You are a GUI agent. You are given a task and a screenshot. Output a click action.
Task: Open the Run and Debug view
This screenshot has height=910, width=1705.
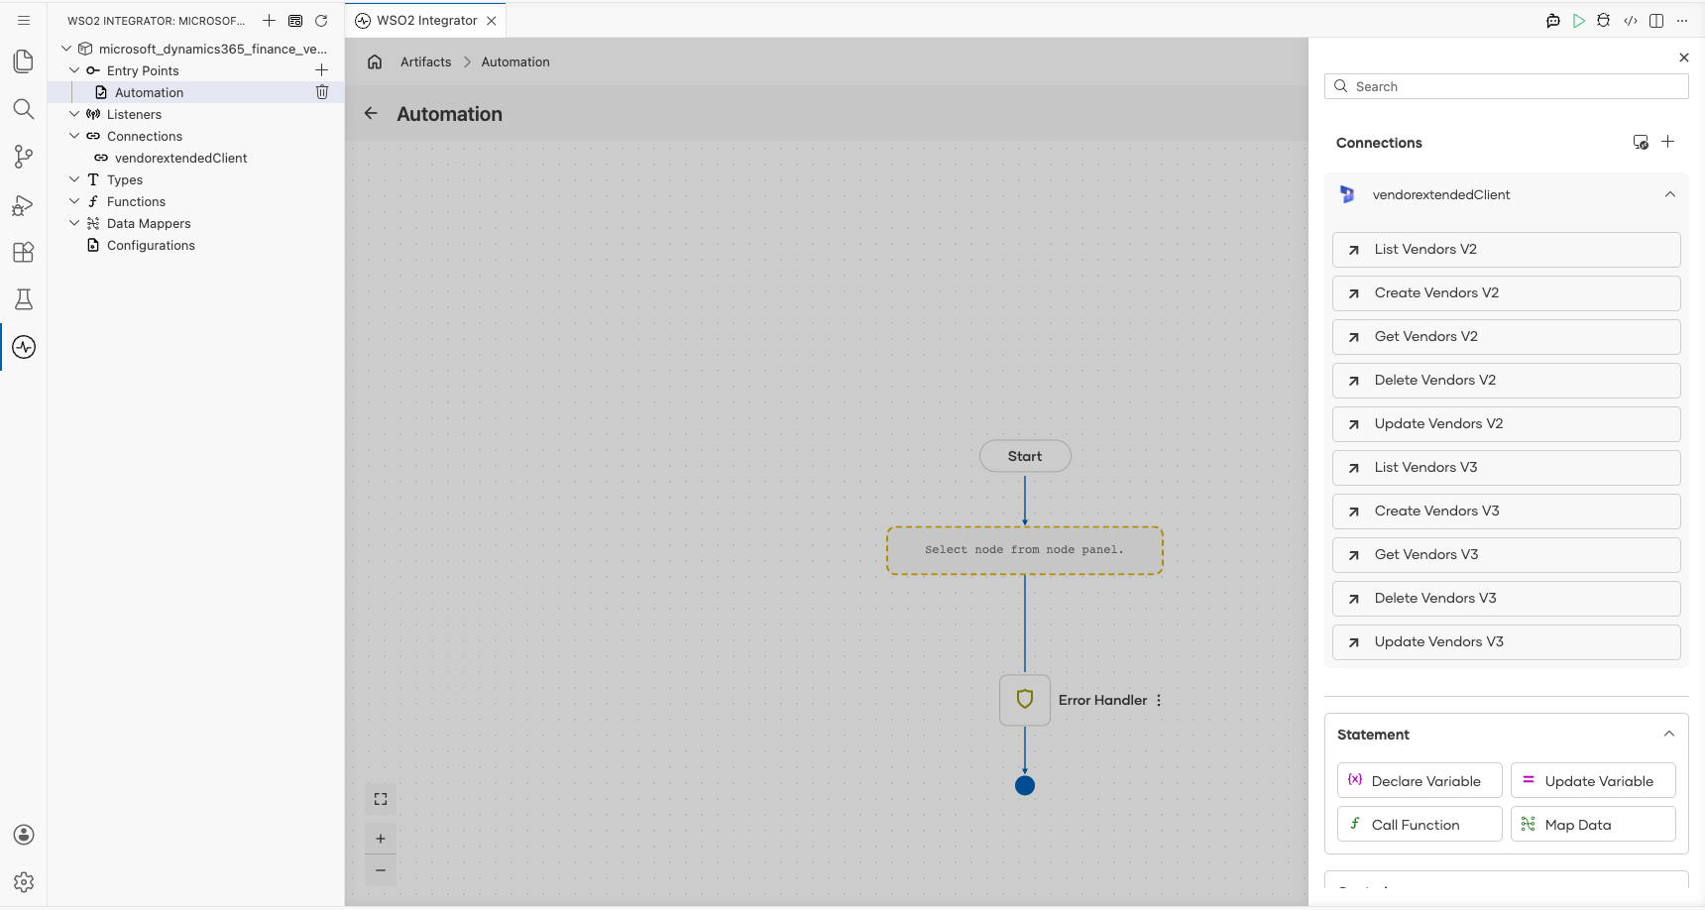[24, 204]
